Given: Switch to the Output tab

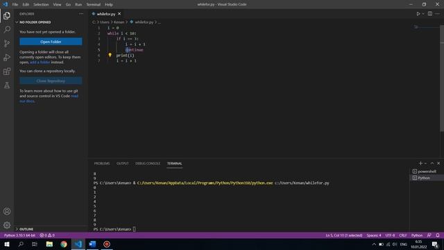Looking at the screenshot, I should [x=123, y=163].
